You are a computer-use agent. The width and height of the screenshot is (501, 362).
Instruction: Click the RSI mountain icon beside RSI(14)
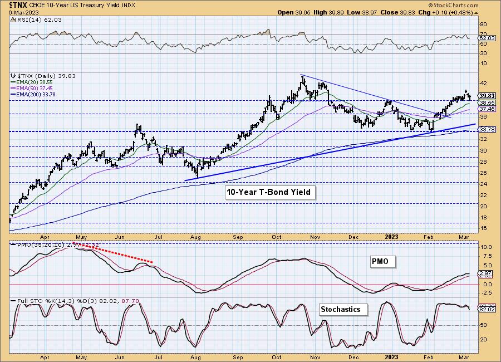point(13,20)
